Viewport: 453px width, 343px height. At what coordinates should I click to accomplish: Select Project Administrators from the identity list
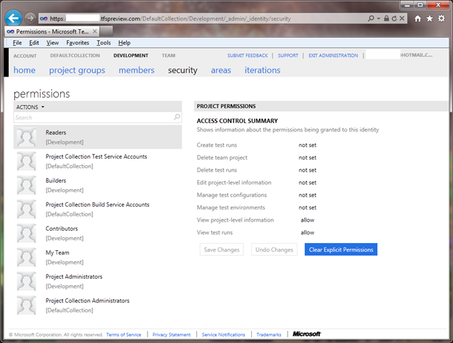(74, 277)
